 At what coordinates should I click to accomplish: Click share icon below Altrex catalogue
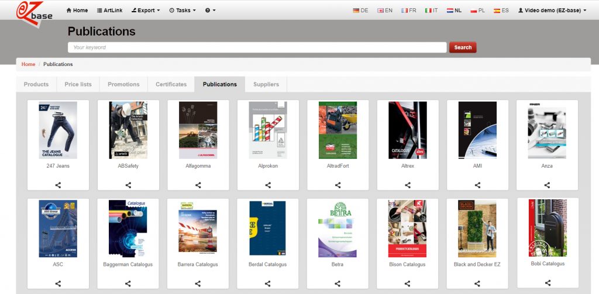click(408, 185)
